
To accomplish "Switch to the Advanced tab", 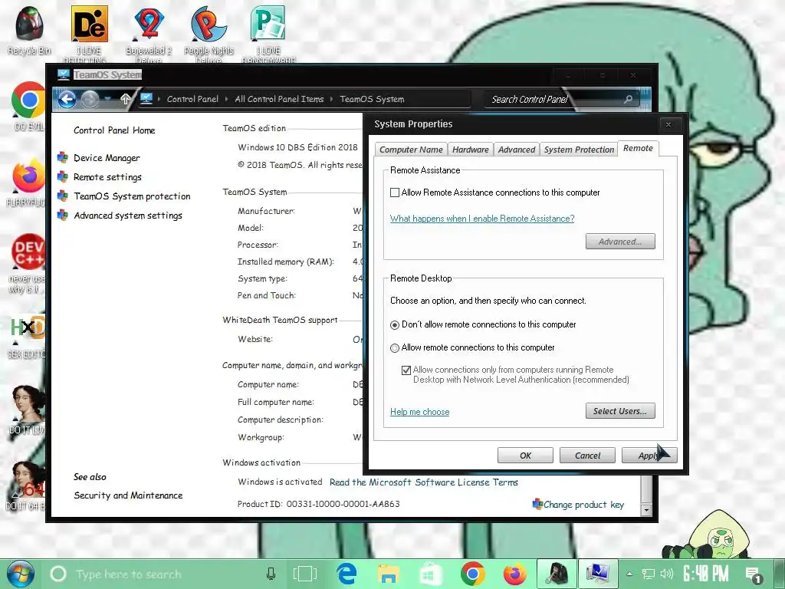I will click(x=516, y=150).
